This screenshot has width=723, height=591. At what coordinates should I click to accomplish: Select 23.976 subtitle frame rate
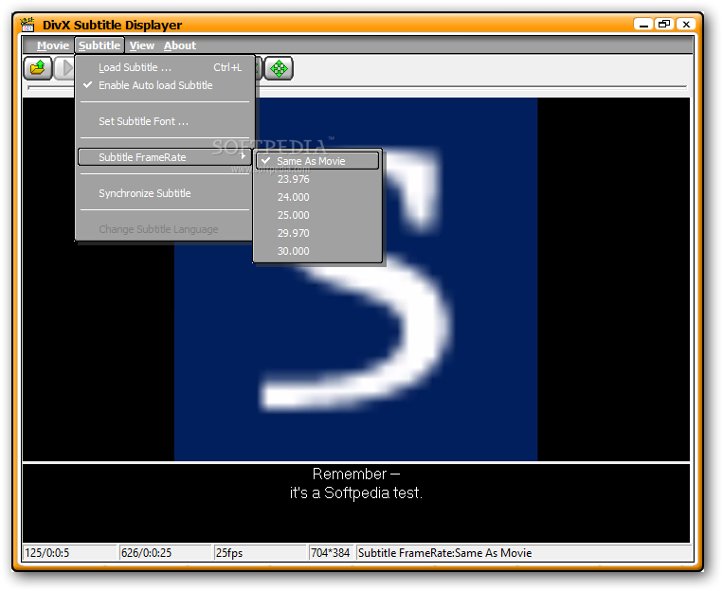coord(317,179)
